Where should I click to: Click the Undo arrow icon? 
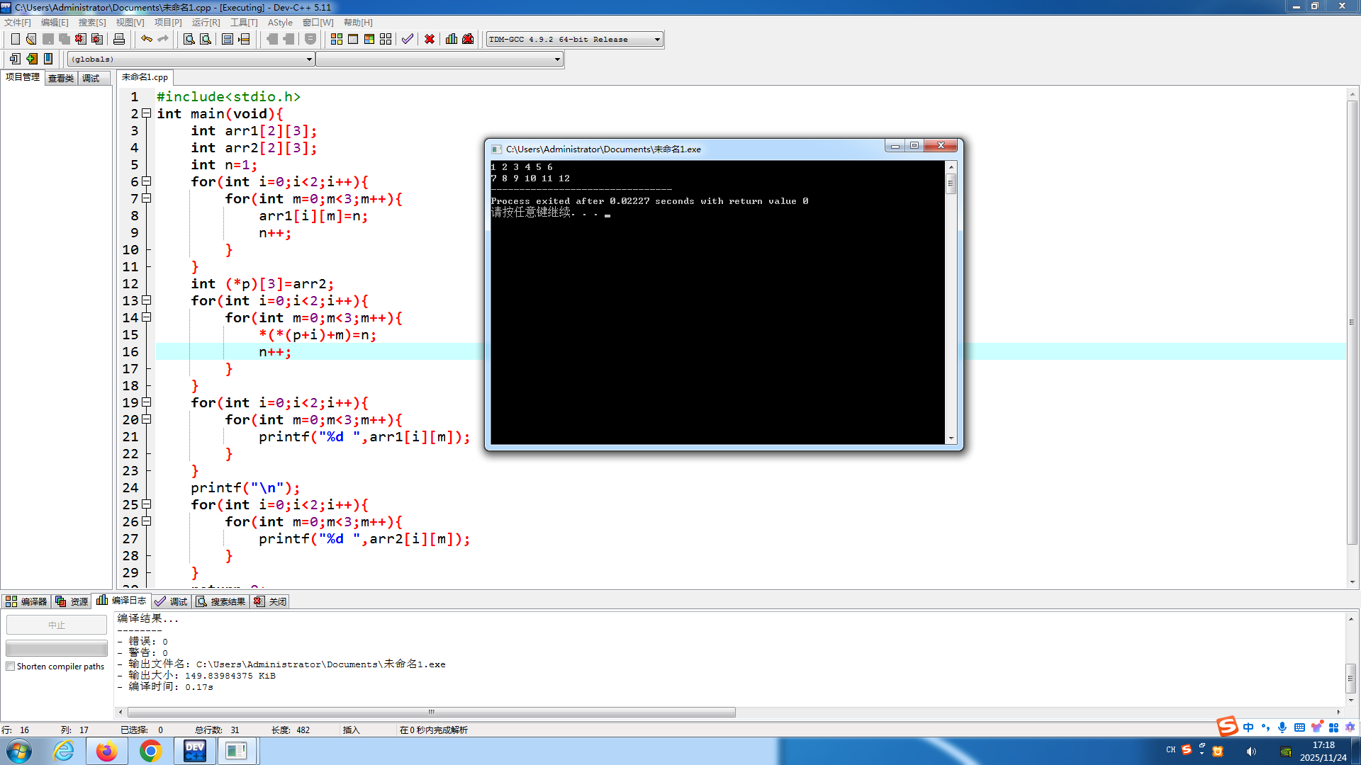click(147, 39)
